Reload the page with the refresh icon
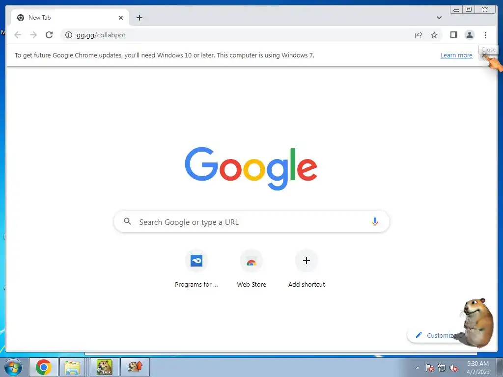Image resolution: width=503 pixels, height=377 pixels. coord(49,35)
